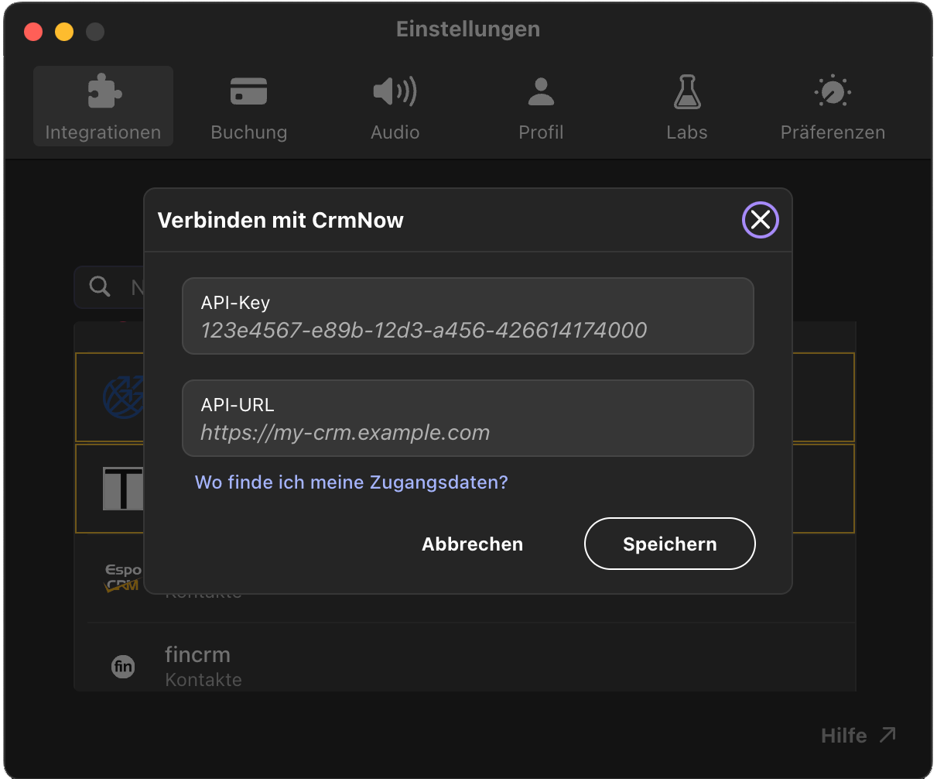
Task: Select the Integrationen puzzle icon
Action: 103,91
